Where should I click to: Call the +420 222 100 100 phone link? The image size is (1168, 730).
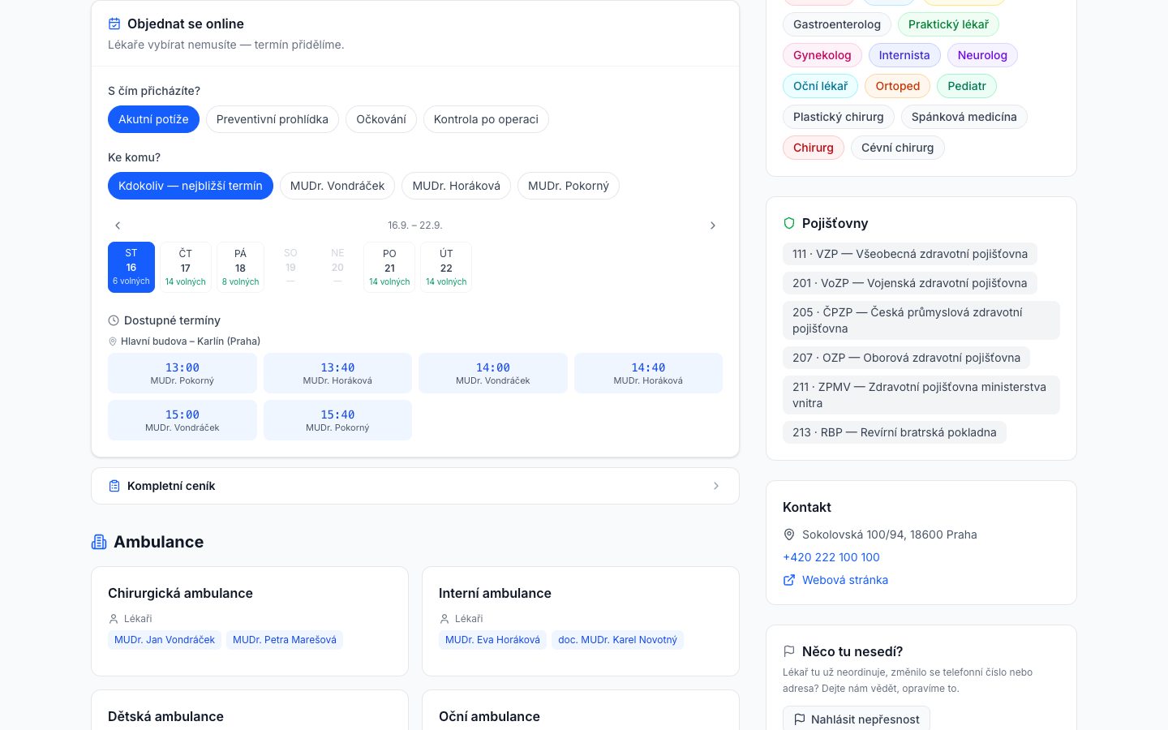coord(831,557)
